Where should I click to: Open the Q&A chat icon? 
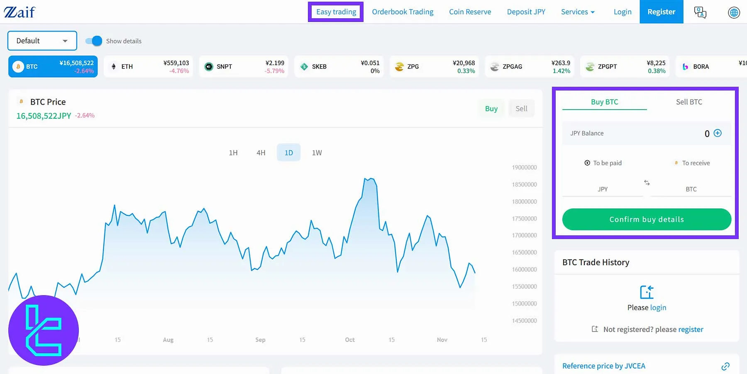(x=701, y=12)
